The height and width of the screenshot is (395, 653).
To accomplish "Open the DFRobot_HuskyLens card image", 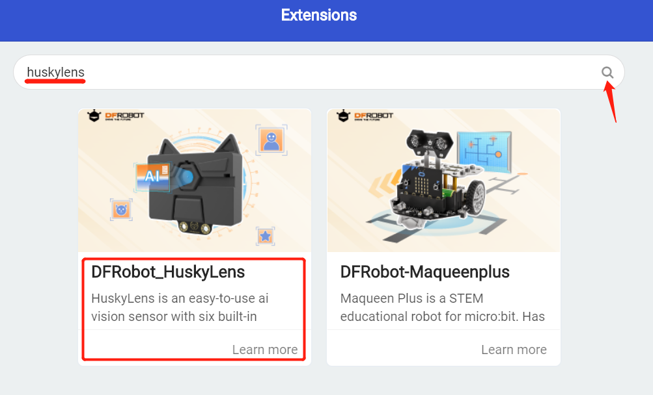I will [195, 180].
